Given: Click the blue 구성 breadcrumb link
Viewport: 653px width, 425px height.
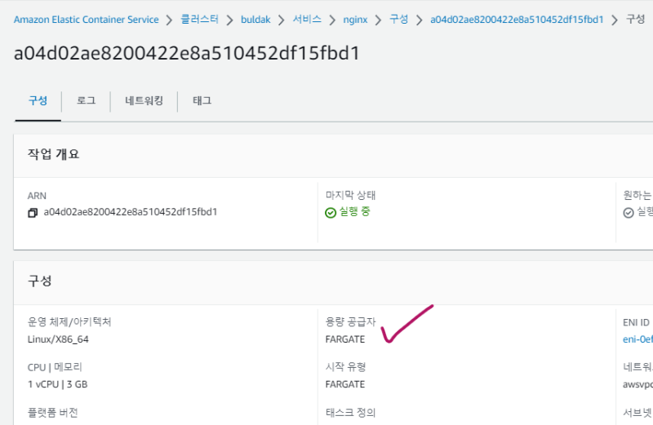Looking at the screenshot, I should (x=398, y=19).
